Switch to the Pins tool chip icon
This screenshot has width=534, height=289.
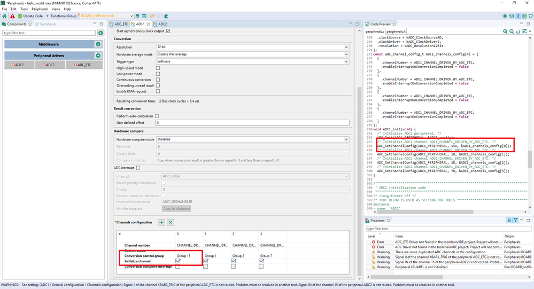[x=505, y=16]
